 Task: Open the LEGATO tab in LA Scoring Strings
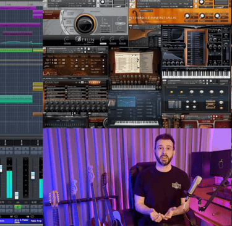click(x=74, y=56)
